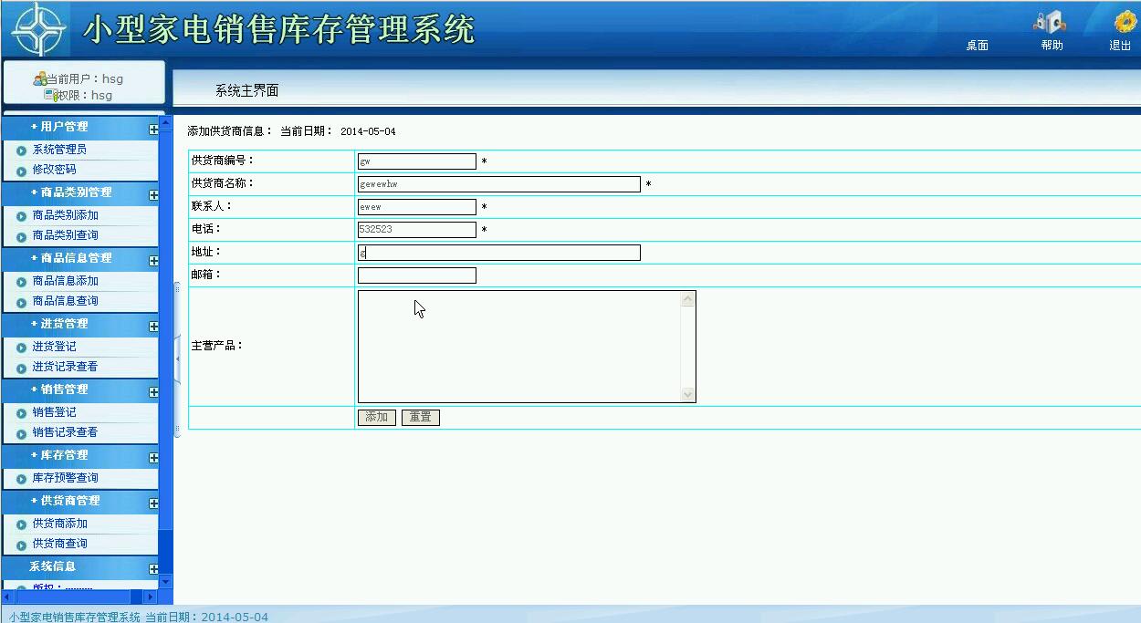Click the 系统主界面 title
1141x623 pixels.
246,91
